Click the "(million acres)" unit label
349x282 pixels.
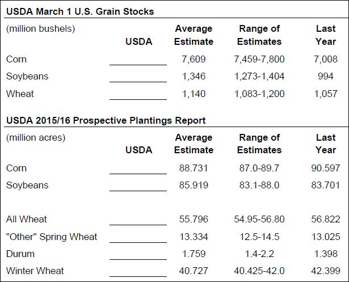click(x=36, y=137)
